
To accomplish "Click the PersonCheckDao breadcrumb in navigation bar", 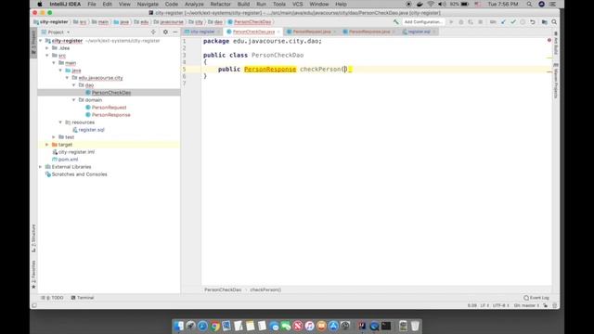I will 250,22.
